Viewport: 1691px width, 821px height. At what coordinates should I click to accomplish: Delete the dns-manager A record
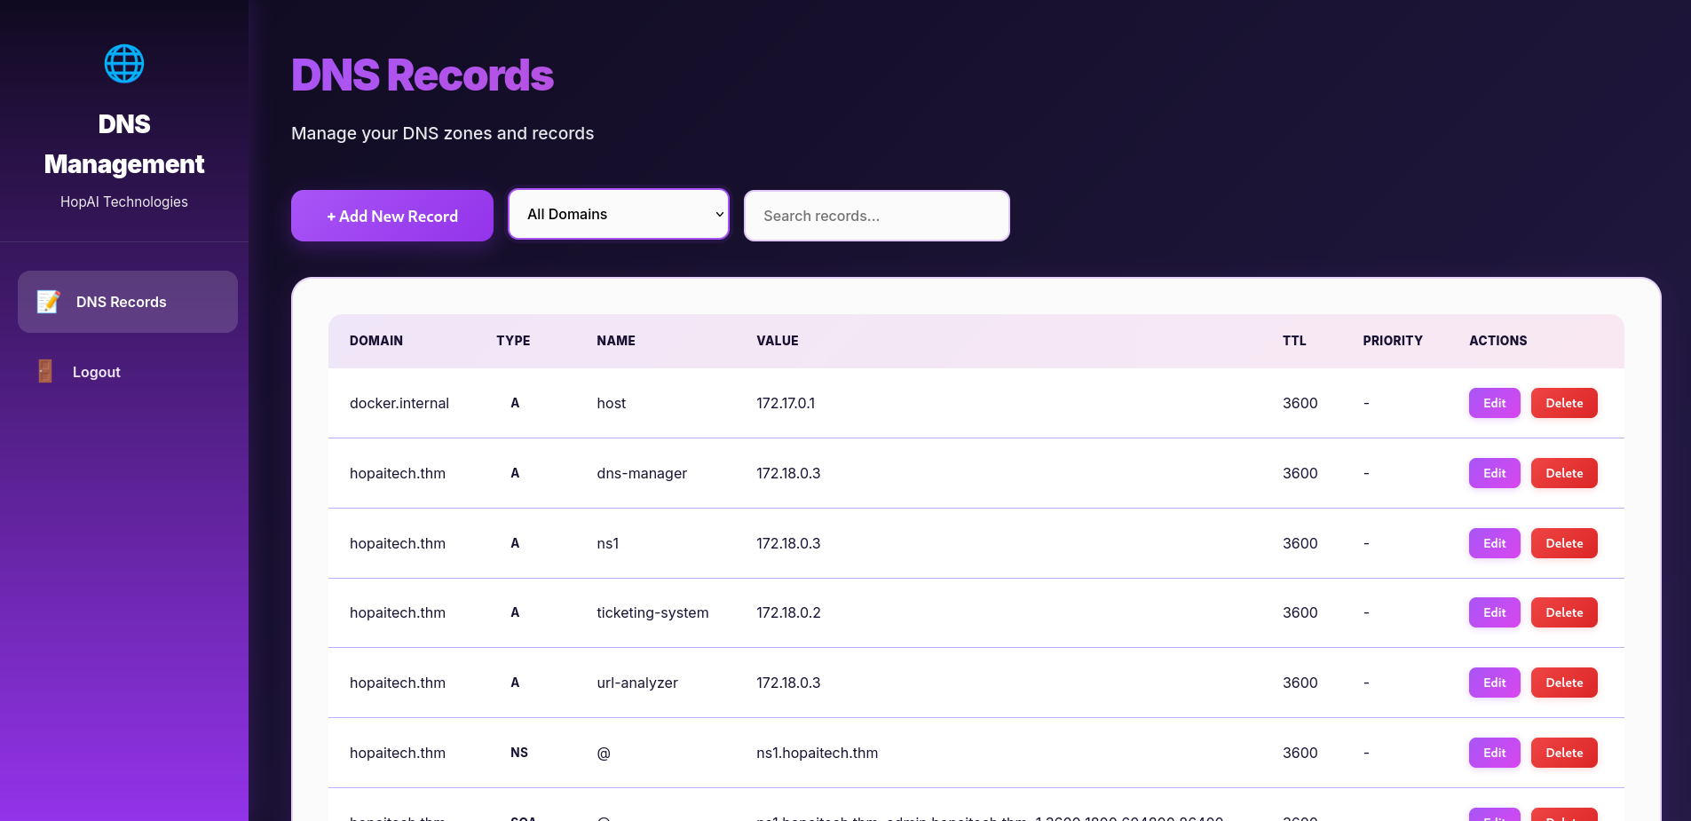(x=1563, y=473)
